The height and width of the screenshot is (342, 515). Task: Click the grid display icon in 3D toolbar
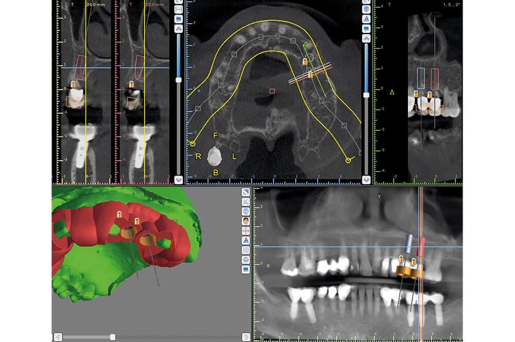pos(246,250)
